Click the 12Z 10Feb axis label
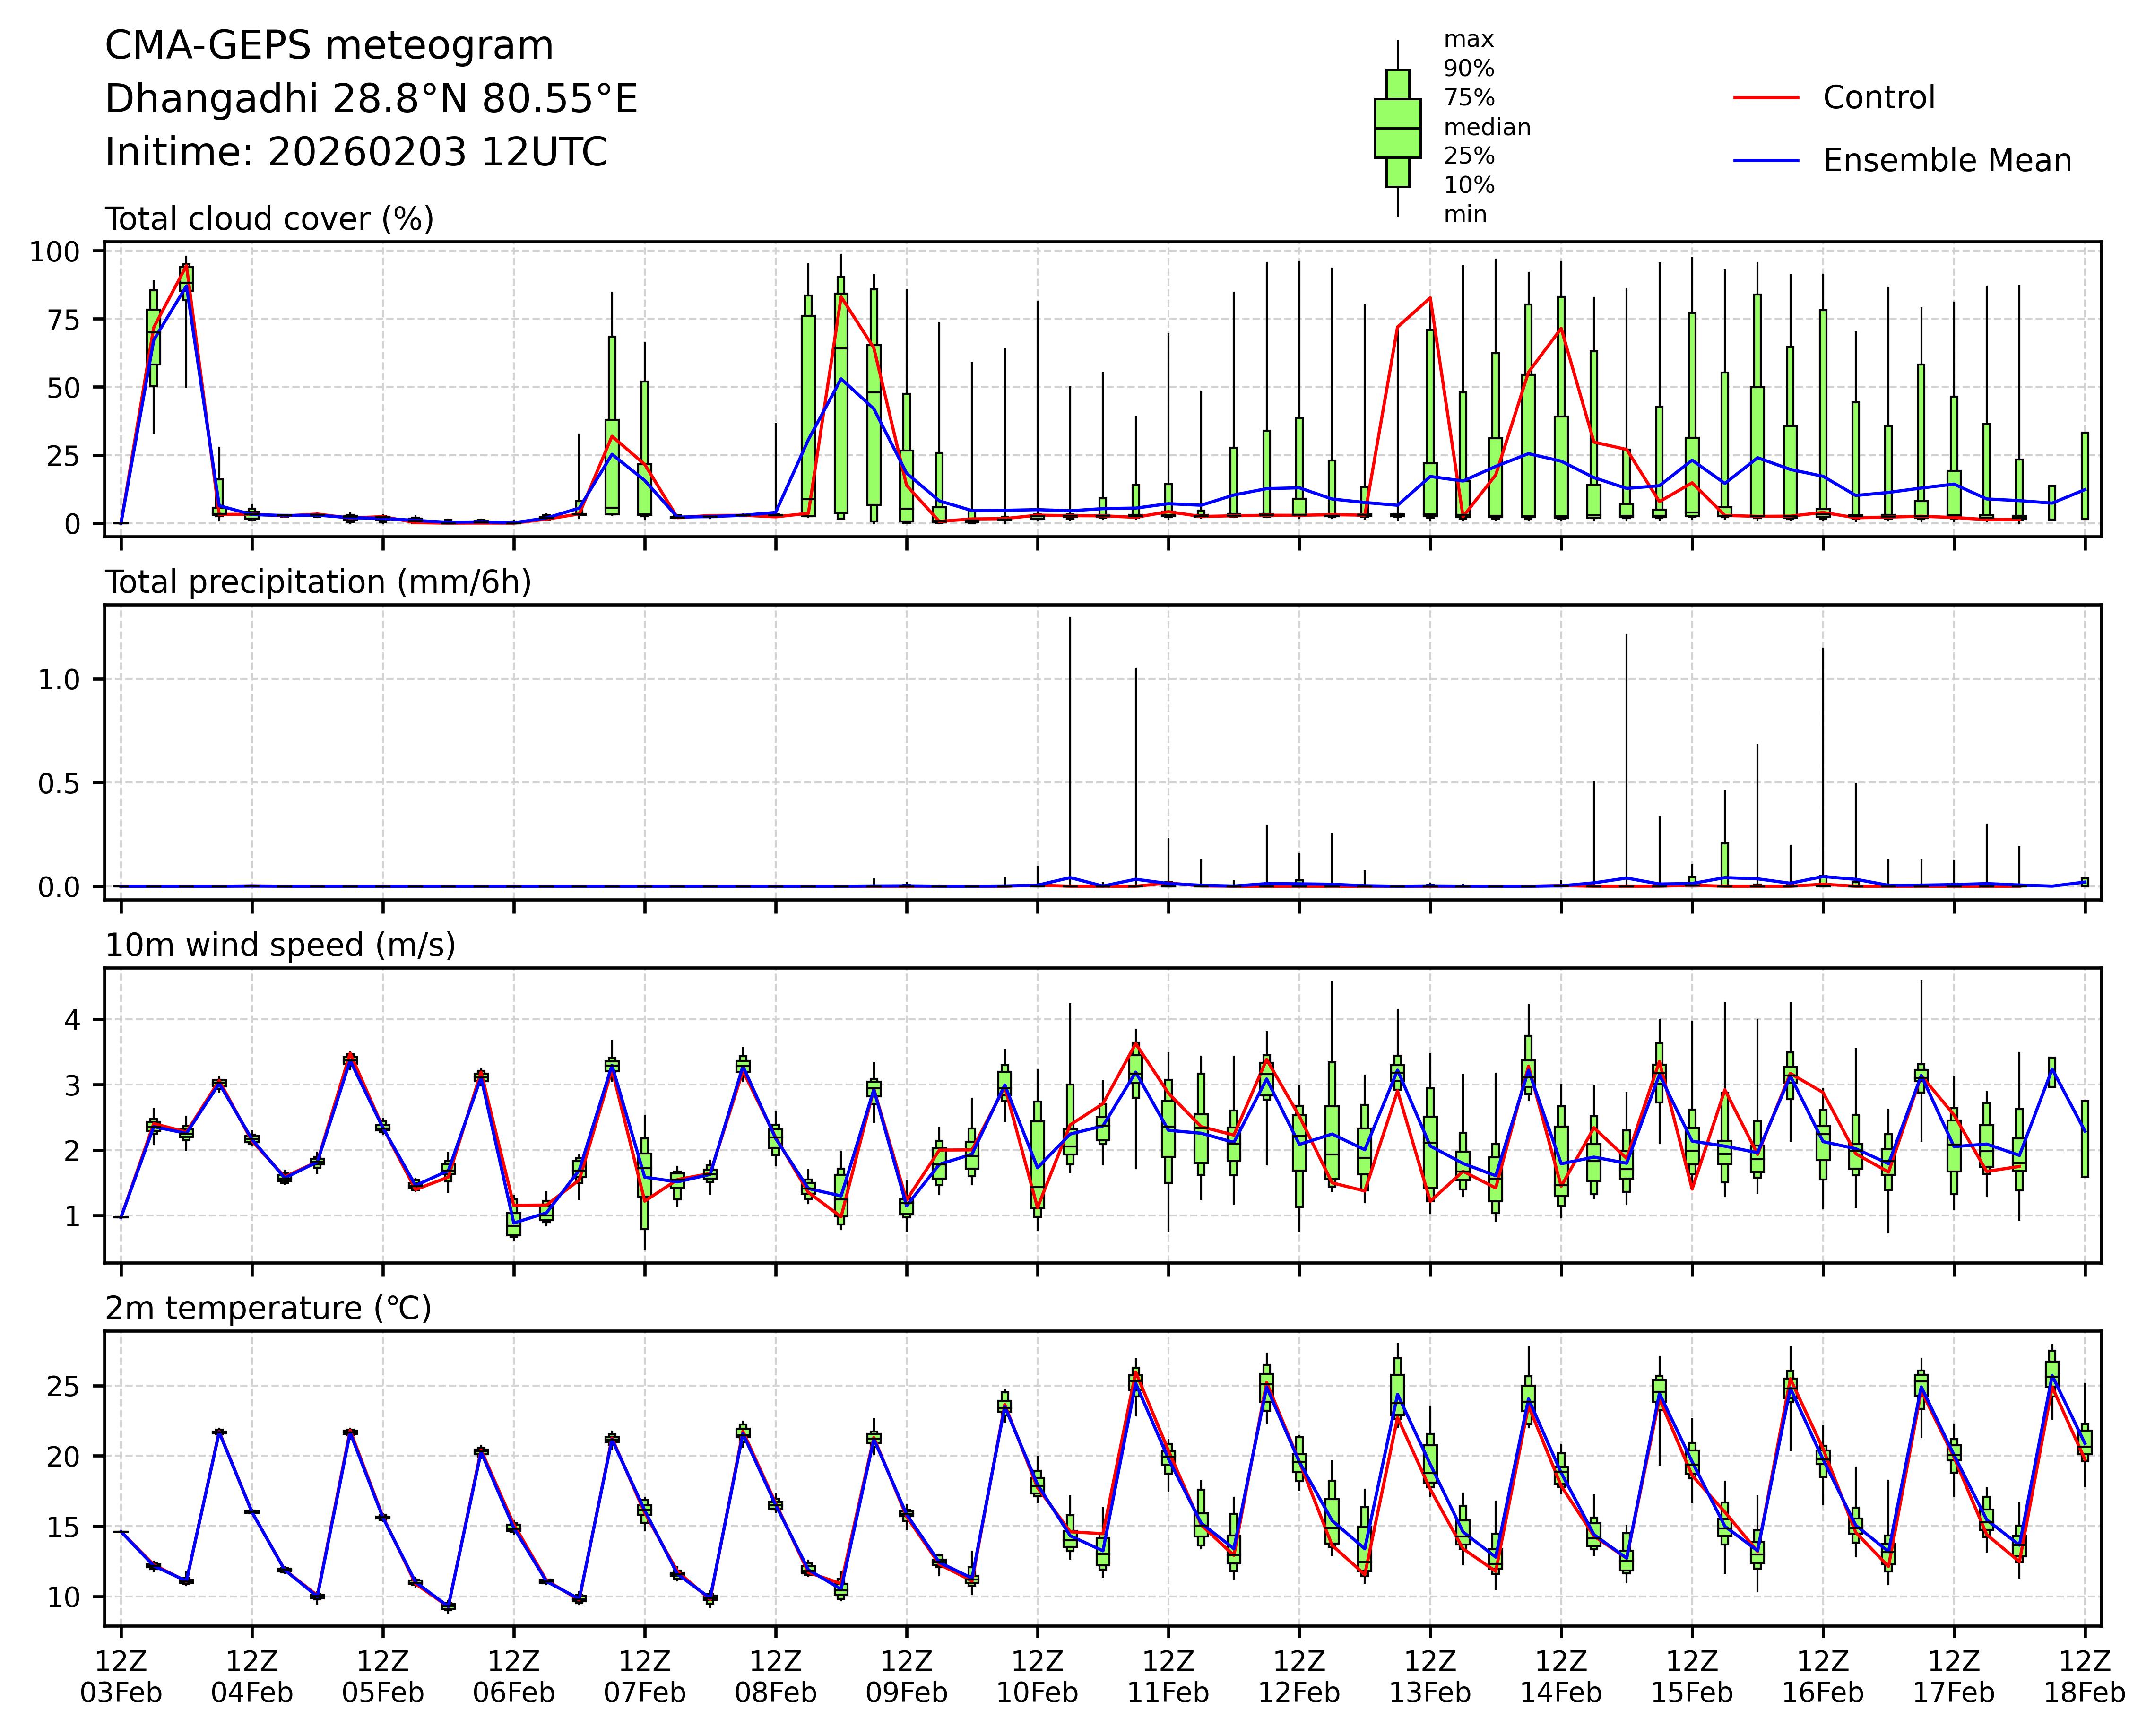The height and width of the screenshot is (1736, 2155). coord(1037,1677)
